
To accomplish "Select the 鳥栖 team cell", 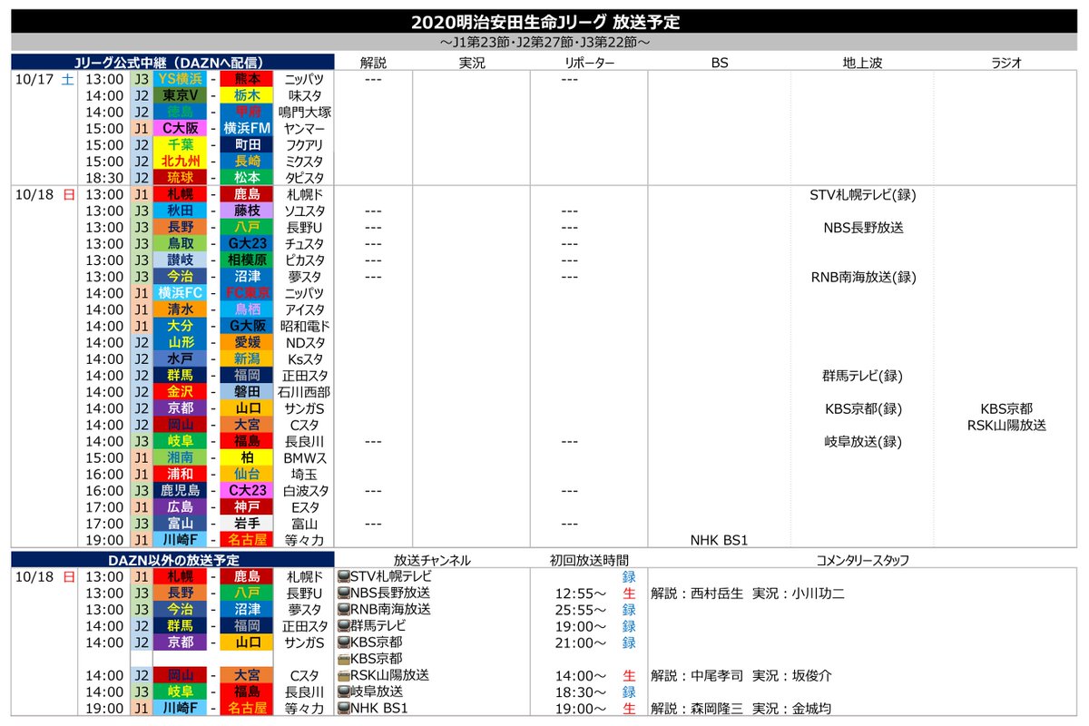I will [247, 309].
